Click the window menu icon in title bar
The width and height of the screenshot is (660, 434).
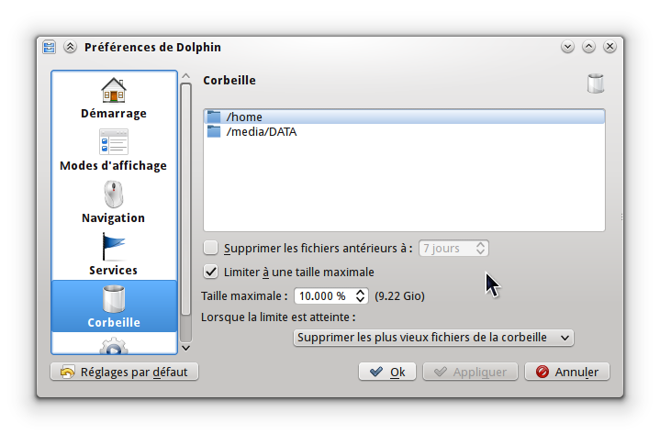point(50,47)
